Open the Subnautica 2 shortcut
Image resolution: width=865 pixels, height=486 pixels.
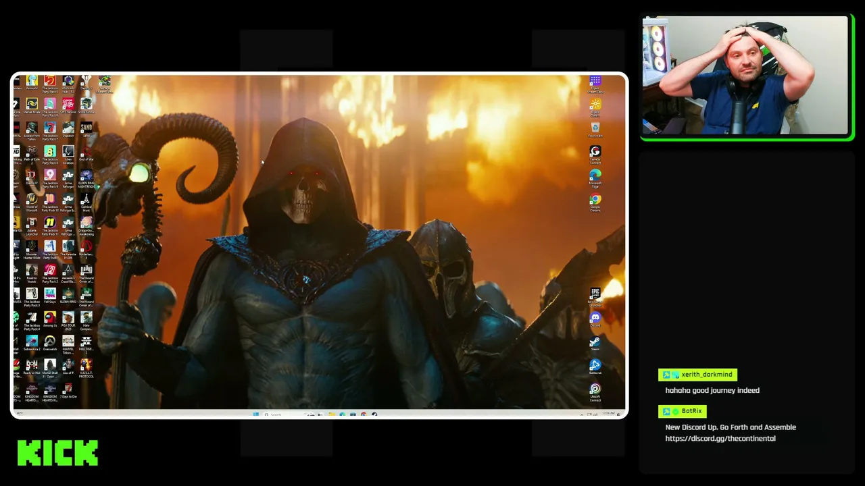[x=32, y=344]
